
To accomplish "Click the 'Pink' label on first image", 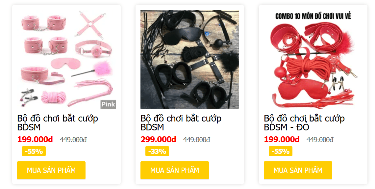I will [108, 104].
